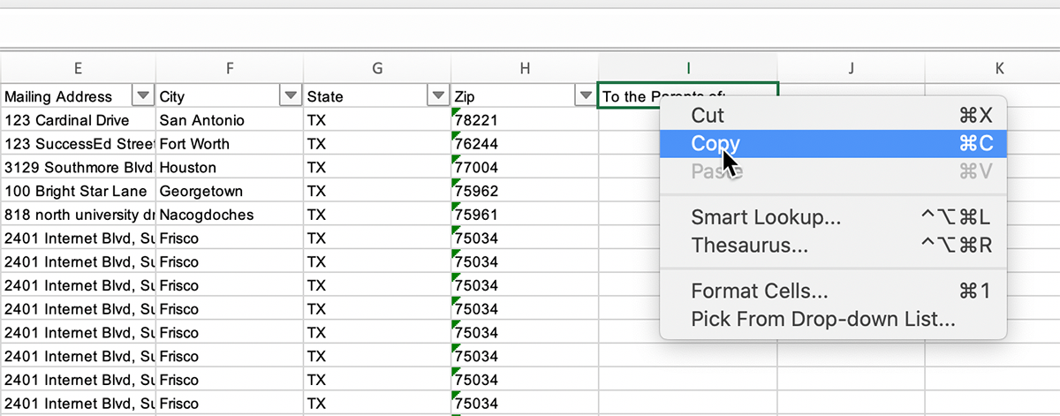Open Smart Lookup from context menu
The image size is (1060, 416).
click(766, 217)
